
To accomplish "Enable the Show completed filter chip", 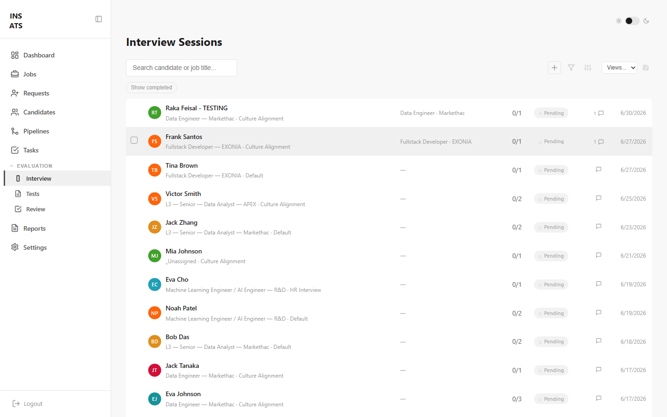I will click(151, 88).
